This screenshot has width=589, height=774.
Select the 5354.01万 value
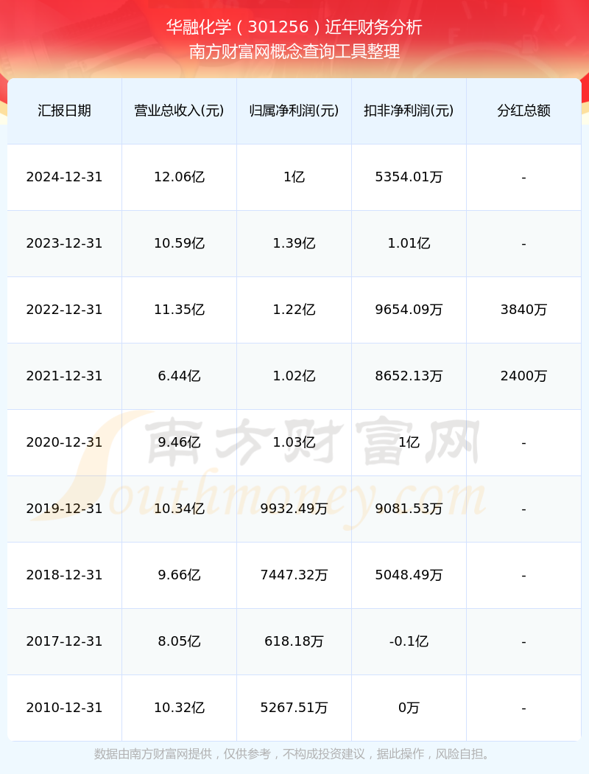tap(409, 177)
